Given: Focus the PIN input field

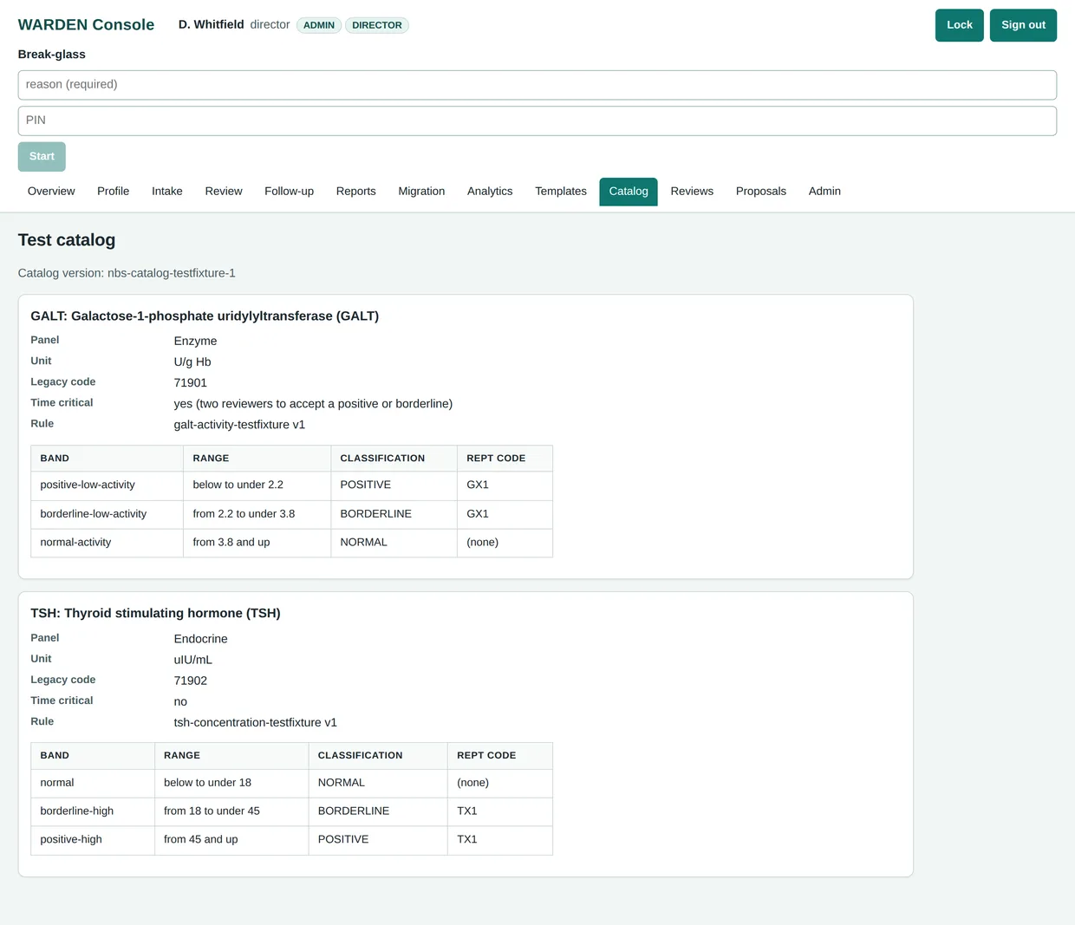Looking at the screenshot, I should pos(537,121).
